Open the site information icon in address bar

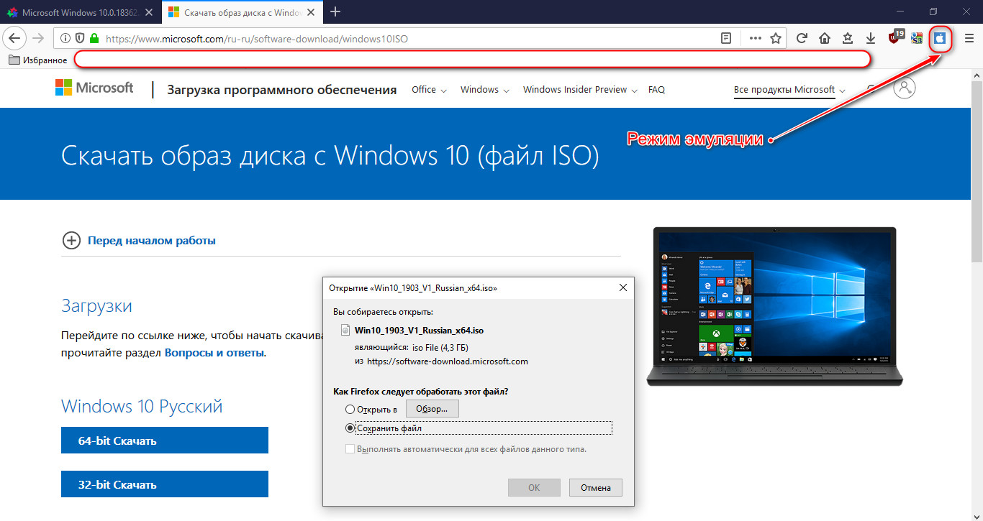[x=65, y=39]
